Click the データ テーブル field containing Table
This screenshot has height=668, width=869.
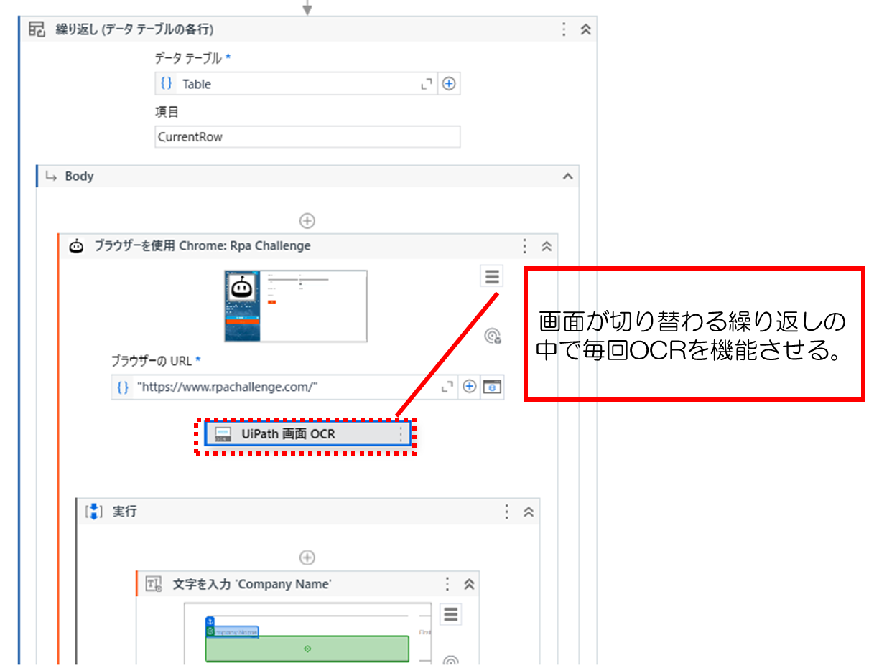click(295, 84)
